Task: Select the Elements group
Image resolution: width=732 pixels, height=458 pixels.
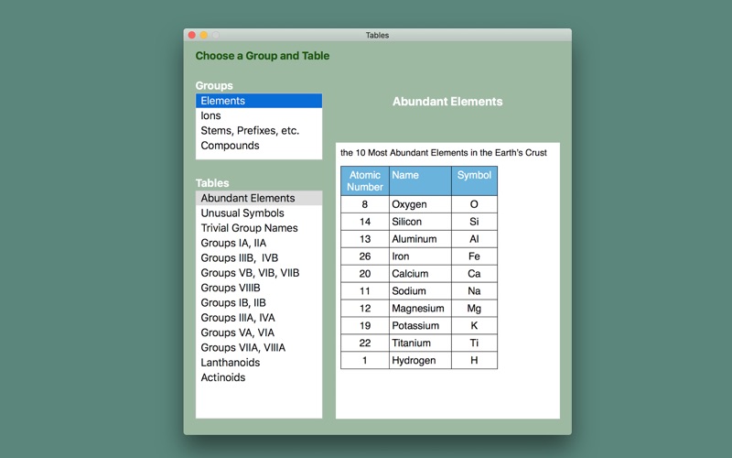Action: coord(259,101)
